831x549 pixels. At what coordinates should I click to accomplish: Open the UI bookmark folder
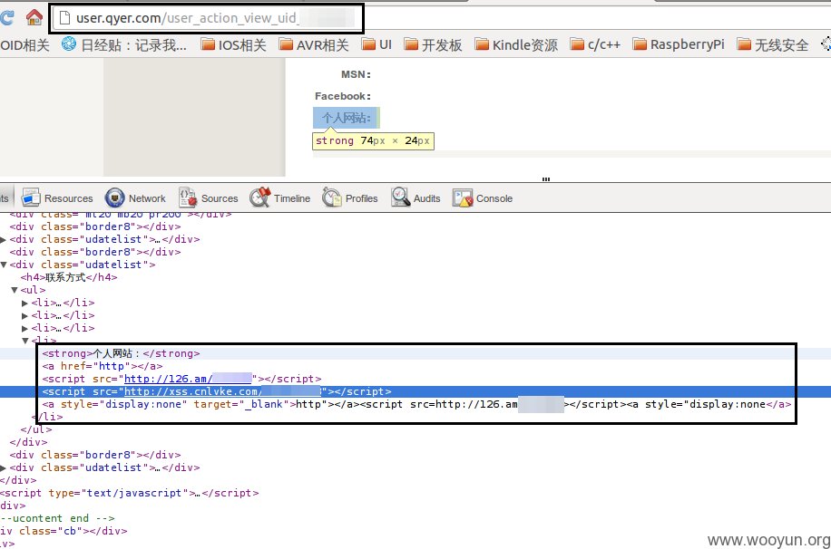tap(376, 45)
